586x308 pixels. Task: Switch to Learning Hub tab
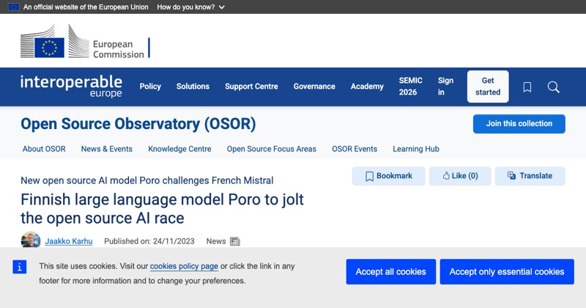[416, 149]
